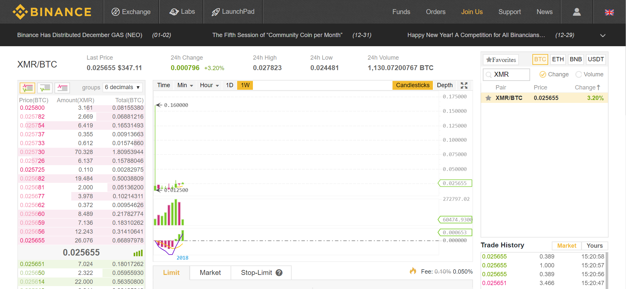Screen dimensions: 626x289
Task: Click the UK flag language icon
Action: point(609,12)
